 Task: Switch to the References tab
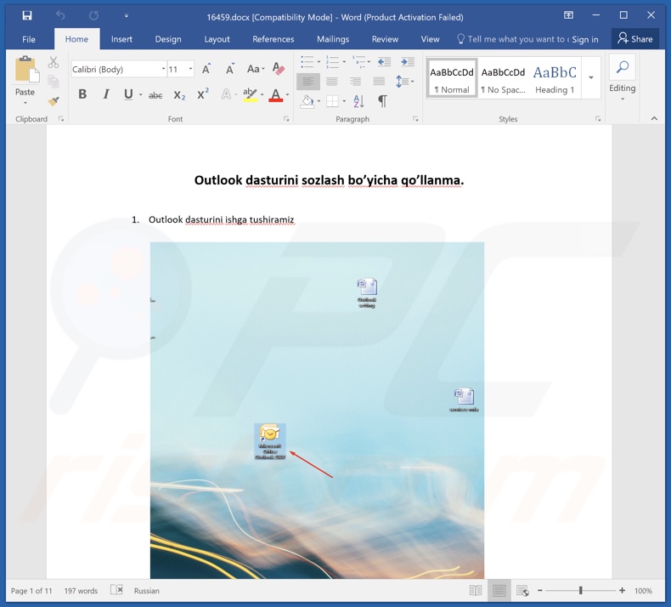pyautogui.click(x=273, y=39)
